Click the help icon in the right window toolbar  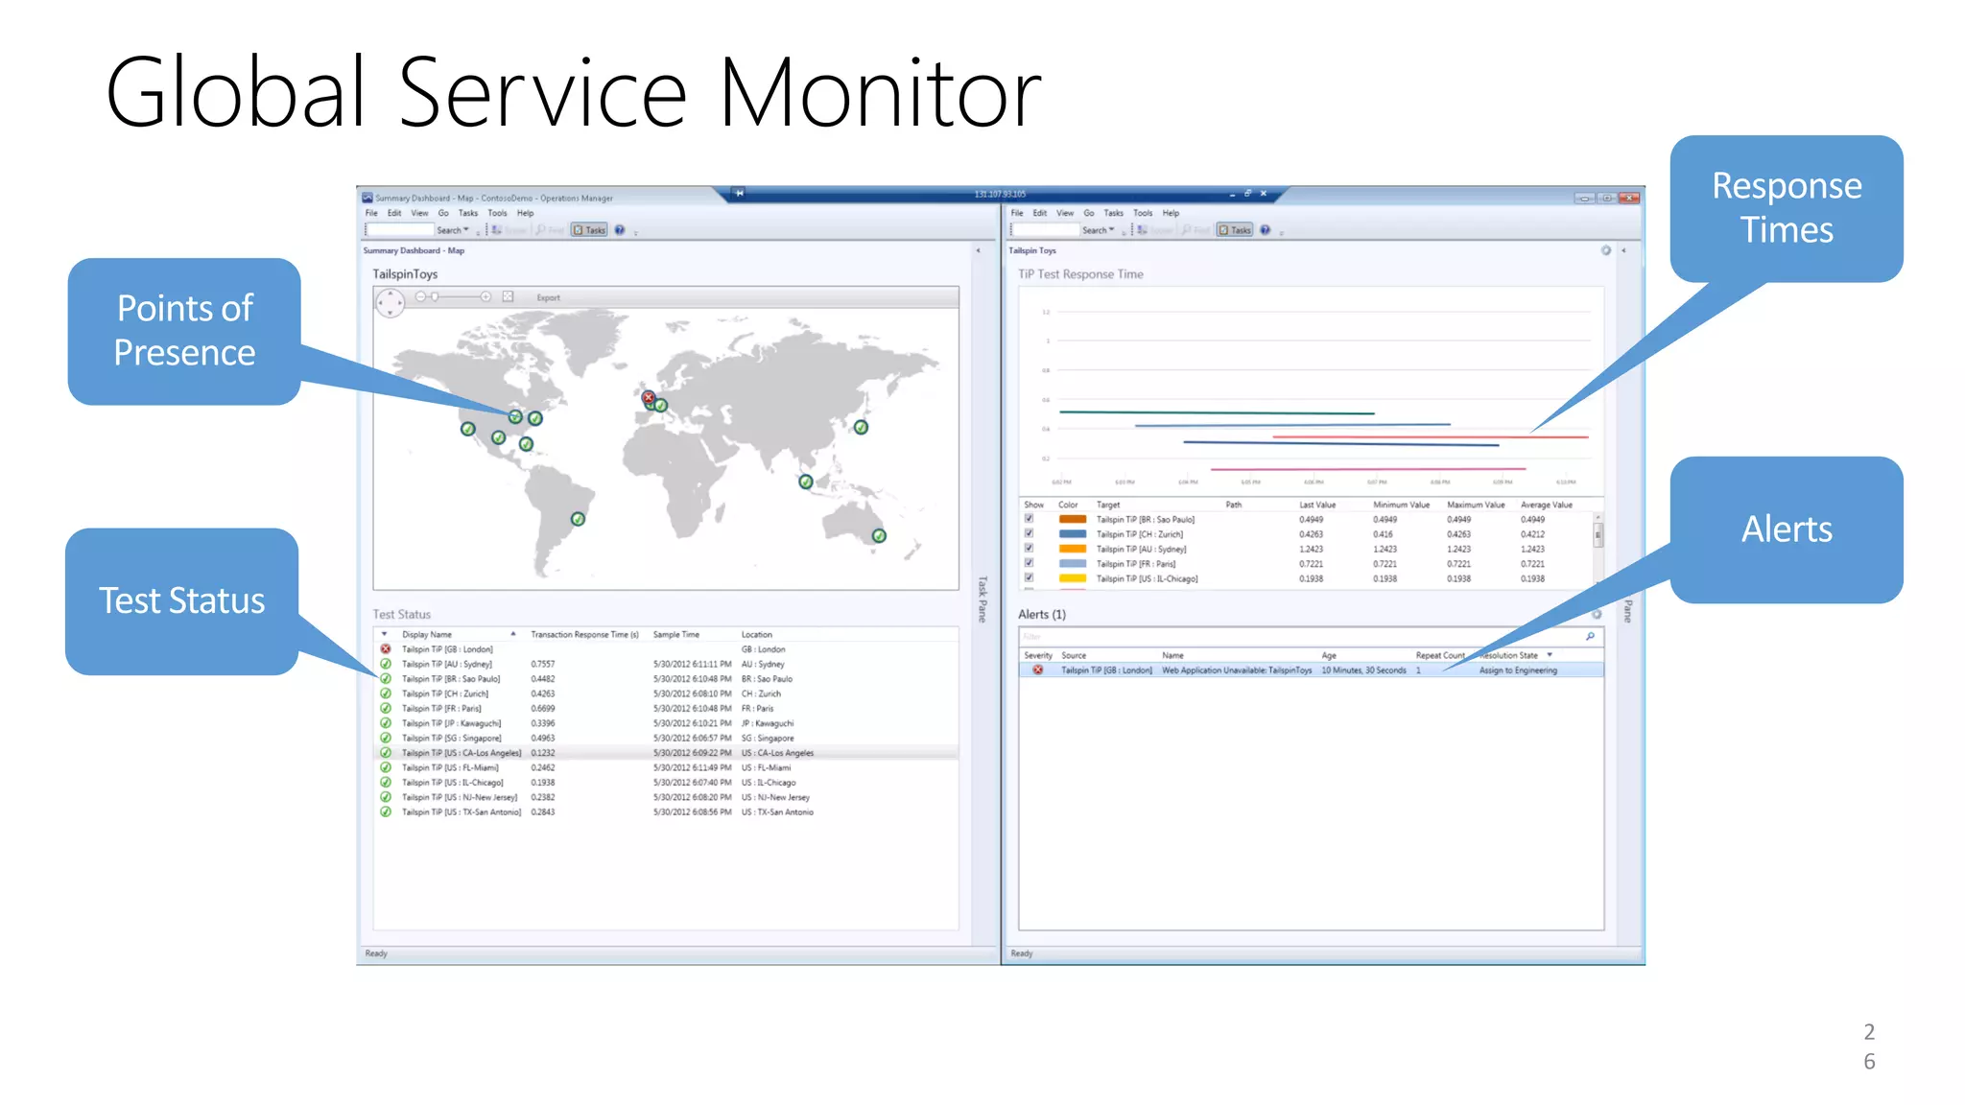coord(1266,230)
